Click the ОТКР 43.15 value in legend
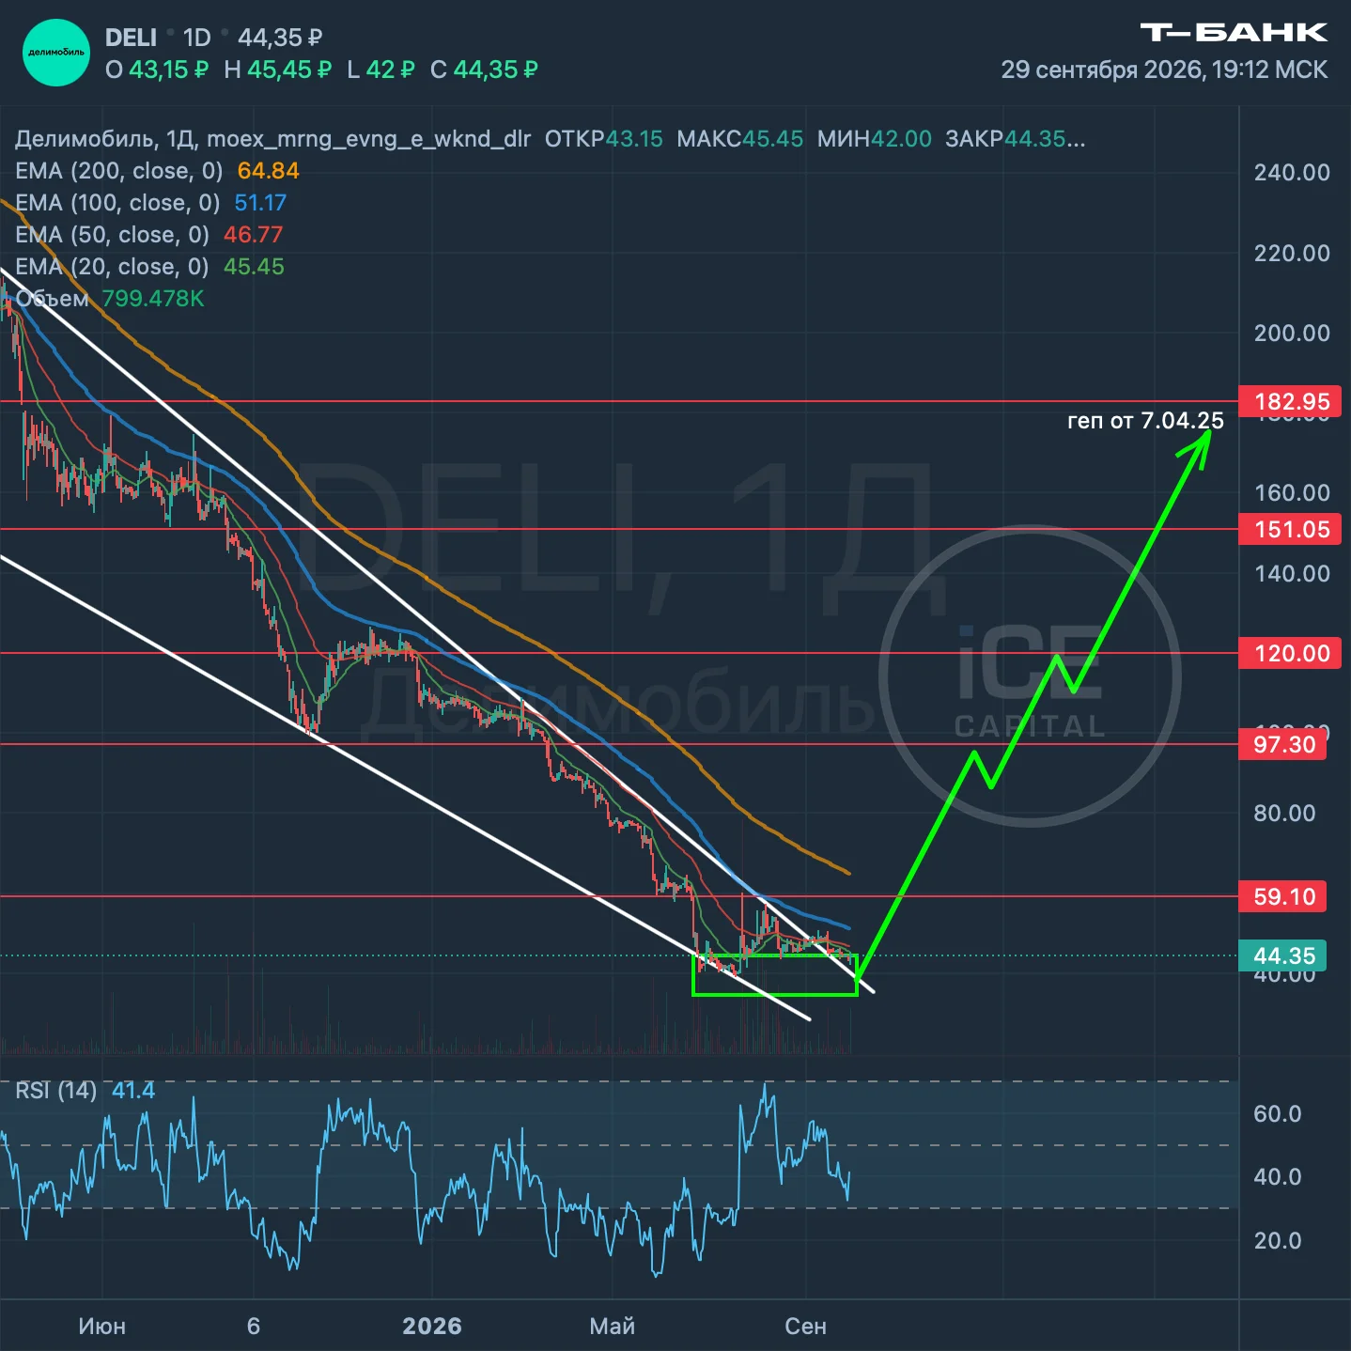Viewport: 1351px width, 1351px height. [603, 139]
